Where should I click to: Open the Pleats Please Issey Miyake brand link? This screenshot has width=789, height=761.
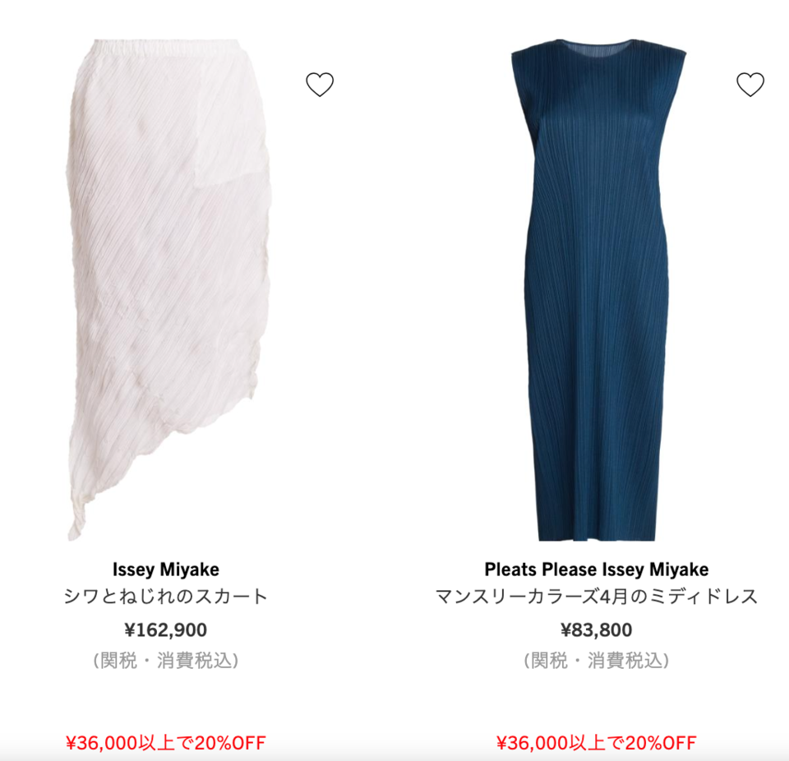[597, 570]
